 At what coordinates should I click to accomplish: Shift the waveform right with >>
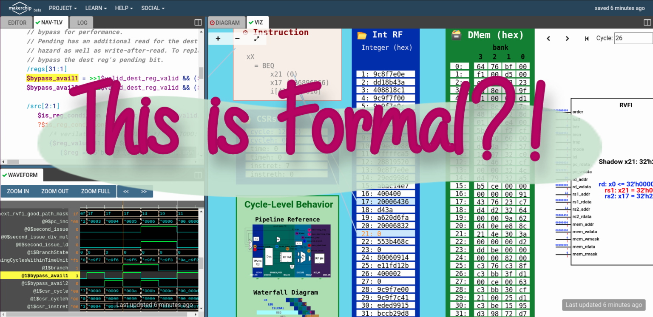(144, 191)
